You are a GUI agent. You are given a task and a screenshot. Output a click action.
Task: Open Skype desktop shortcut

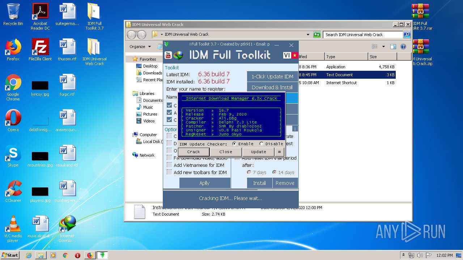13,156
